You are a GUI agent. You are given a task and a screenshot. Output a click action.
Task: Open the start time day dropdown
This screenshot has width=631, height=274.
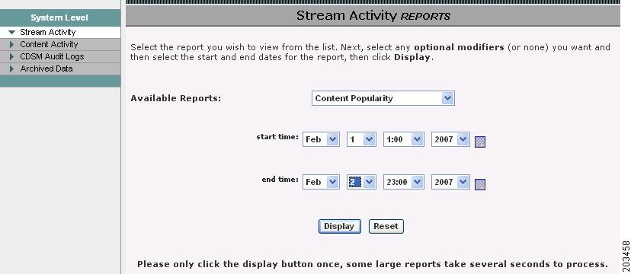pyautogui.click(x=361, y=139)
